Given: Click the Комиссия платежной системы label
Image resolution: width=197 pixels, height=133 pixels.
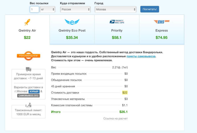Looking at the screenshot, I should [x=72, y=105].
